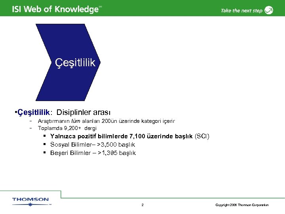
Task: Select the 'Toplamda 9,200+ dergi' line
Action: point(67,128)
